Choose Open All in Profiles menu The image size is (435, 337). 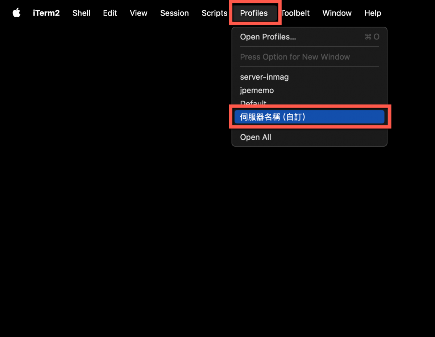point(309,137)
